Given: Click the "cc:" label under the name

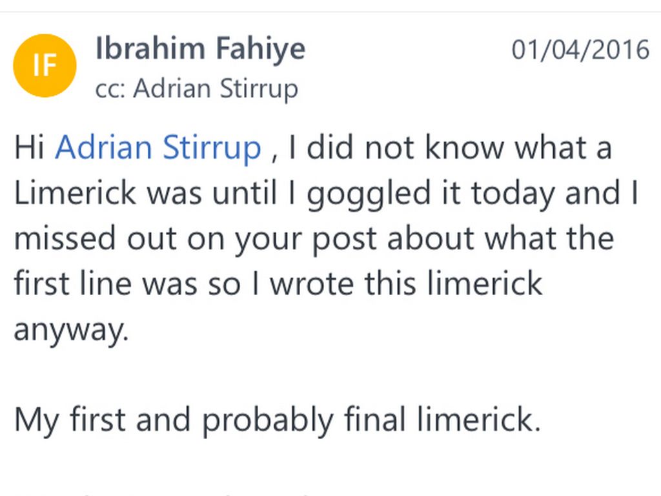Looking at the screenshot, I should point(111,88).
